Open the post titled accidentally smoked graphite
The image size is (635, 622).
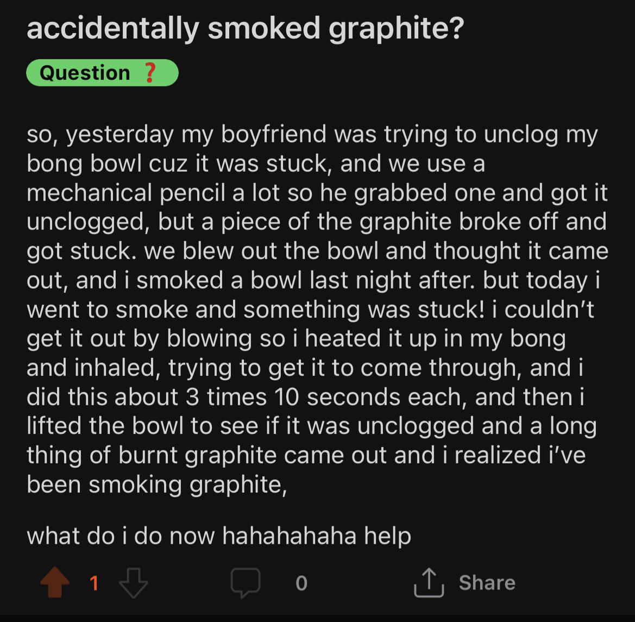click(x=245, y=27)
